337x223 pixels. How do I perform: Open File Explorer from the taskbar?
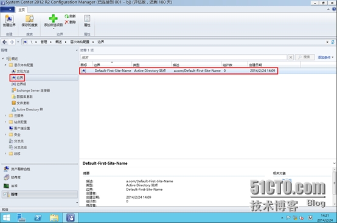point(54,218)
